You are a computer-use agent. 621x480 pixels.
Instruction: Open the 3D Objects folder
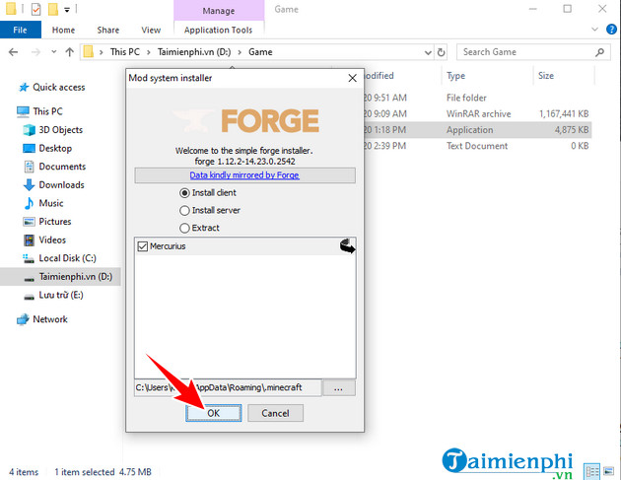(60, 130)
